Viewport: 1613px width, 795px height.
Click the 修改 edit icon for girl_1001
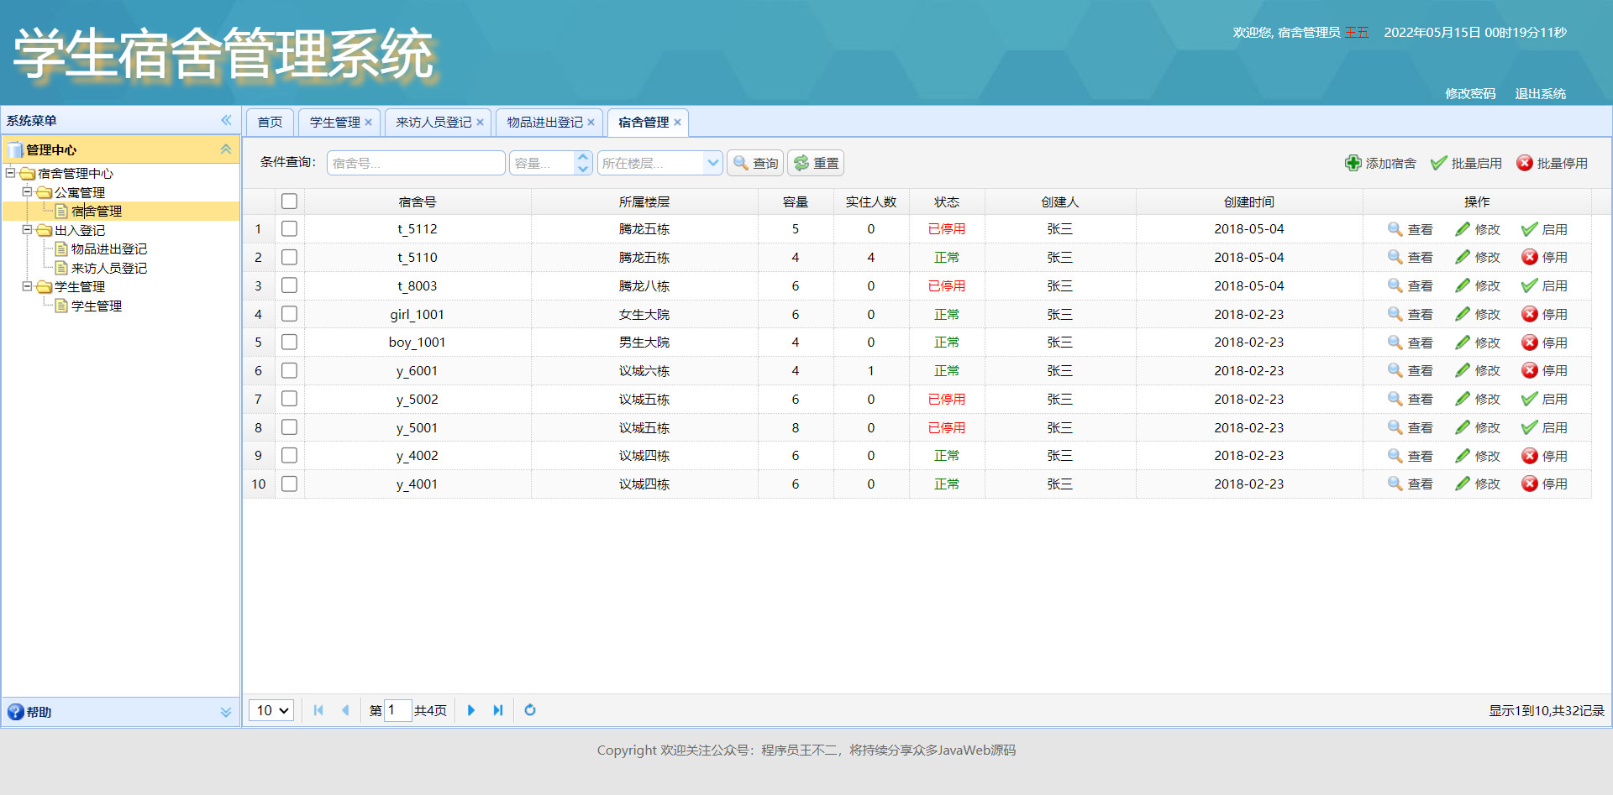tap(1464, 314)
